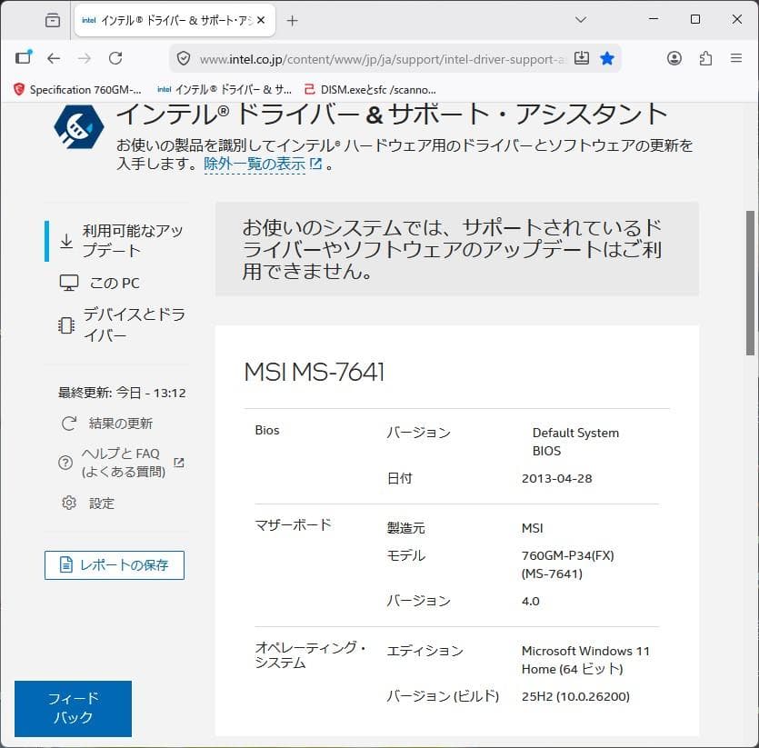Close the Intel driver assistant tab
The image size is (759, 748).
click(261, 20)
